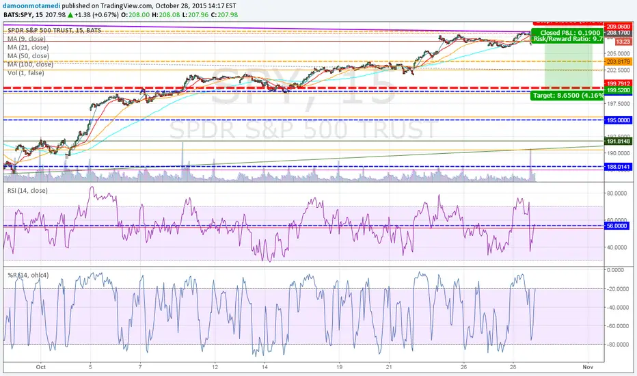Click the -40.0000 %R axis label

[x=617, y=308]
